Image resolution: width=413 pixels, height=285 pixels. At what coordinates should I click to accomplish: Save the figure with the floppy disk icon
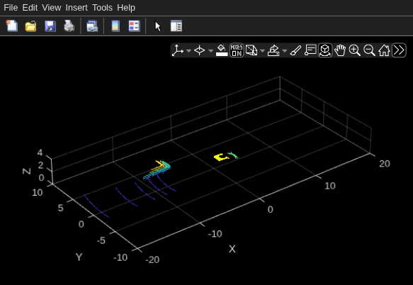(x=50, y=26)
